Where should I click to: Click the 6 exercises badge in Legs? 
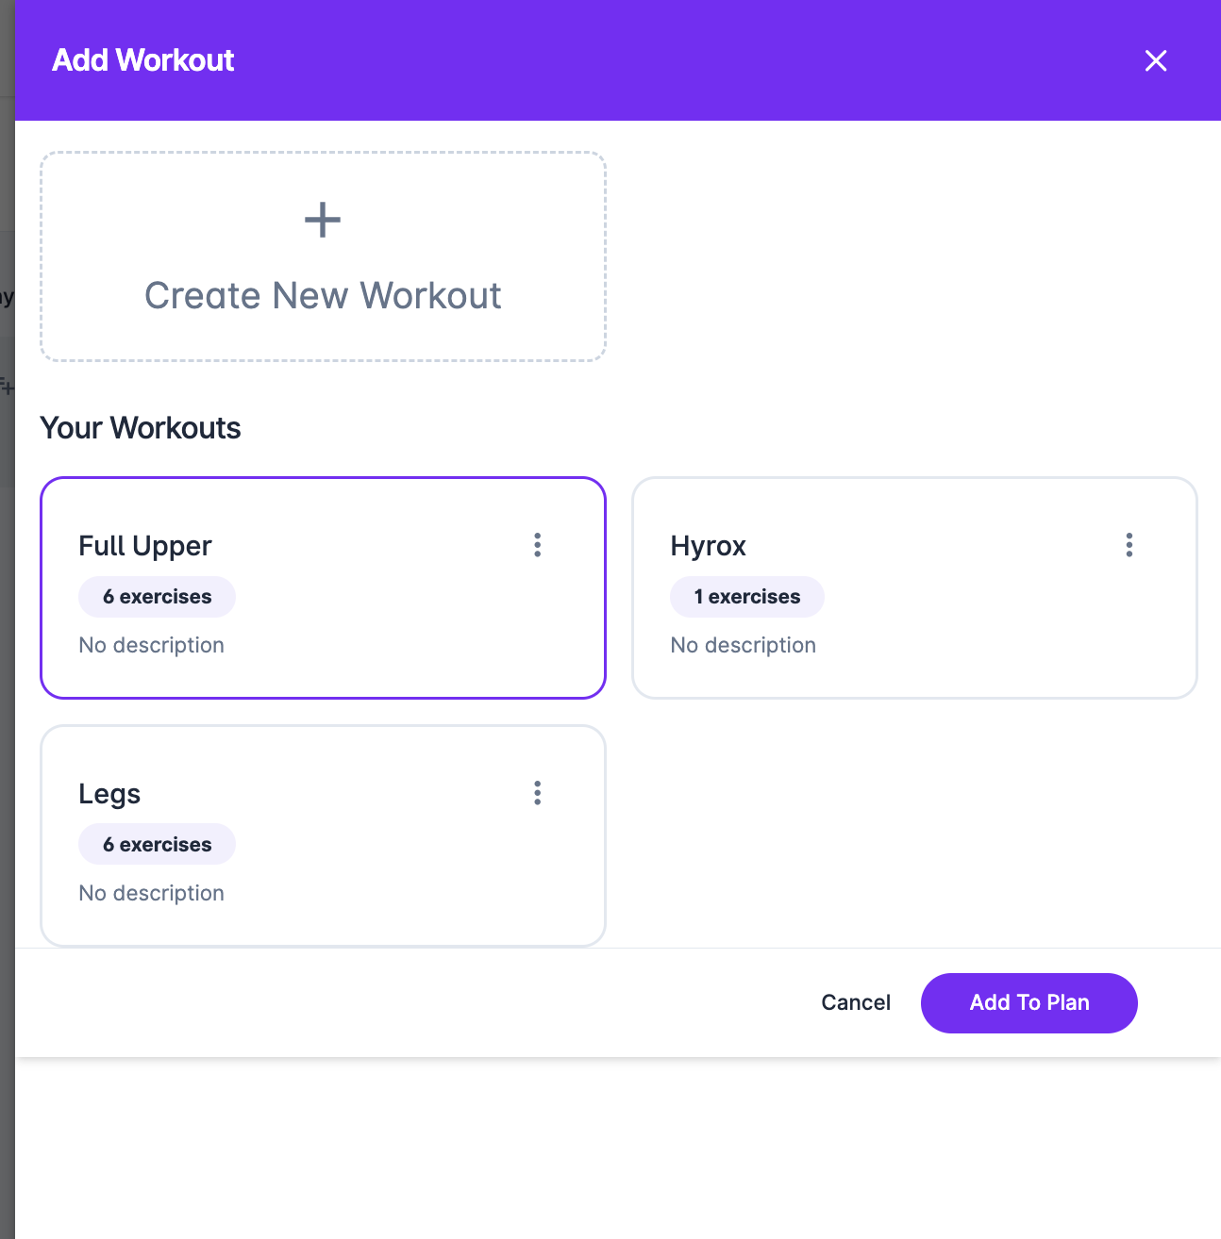[x=157, y=845]
